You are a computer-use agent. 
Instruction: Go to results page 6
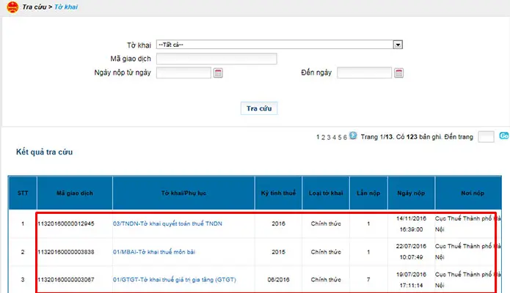[345, 138]
